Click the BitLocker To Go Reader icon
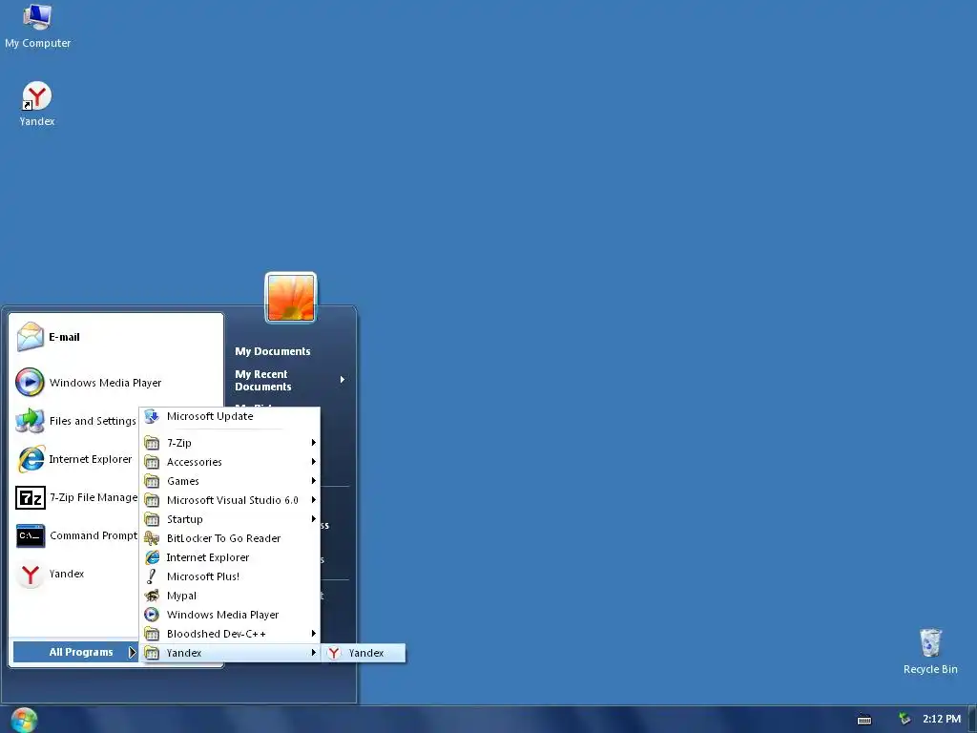The height and width of the screenshot is (733, 977). point(152,538)
